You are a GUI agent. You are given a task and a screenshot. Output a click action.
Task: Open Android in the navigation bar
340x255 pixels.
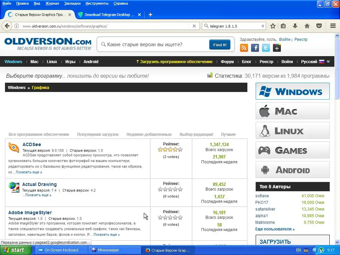91,61
